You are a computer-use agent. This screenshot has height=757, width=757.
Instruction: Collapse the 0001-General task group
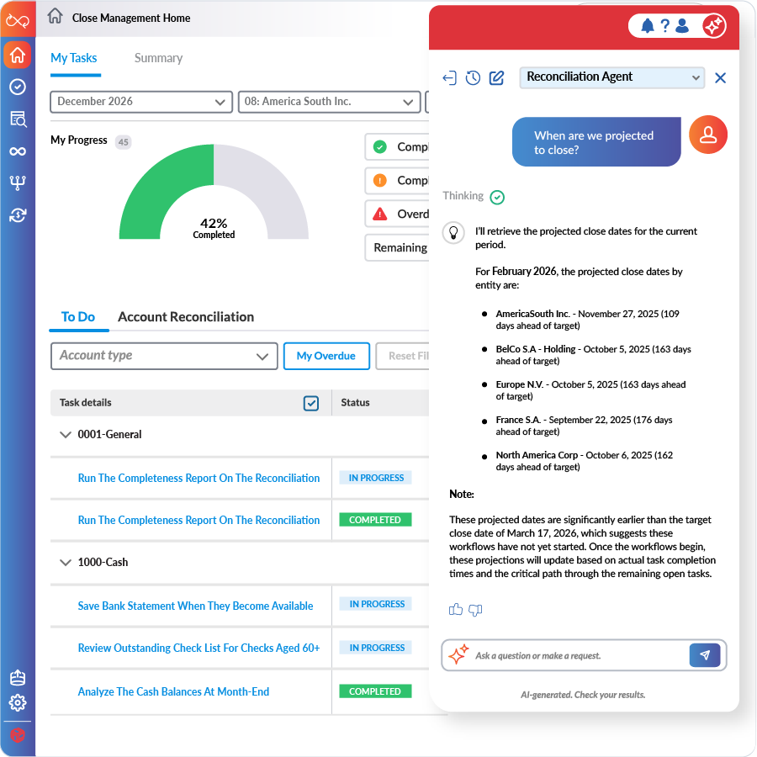click(65, 435)
